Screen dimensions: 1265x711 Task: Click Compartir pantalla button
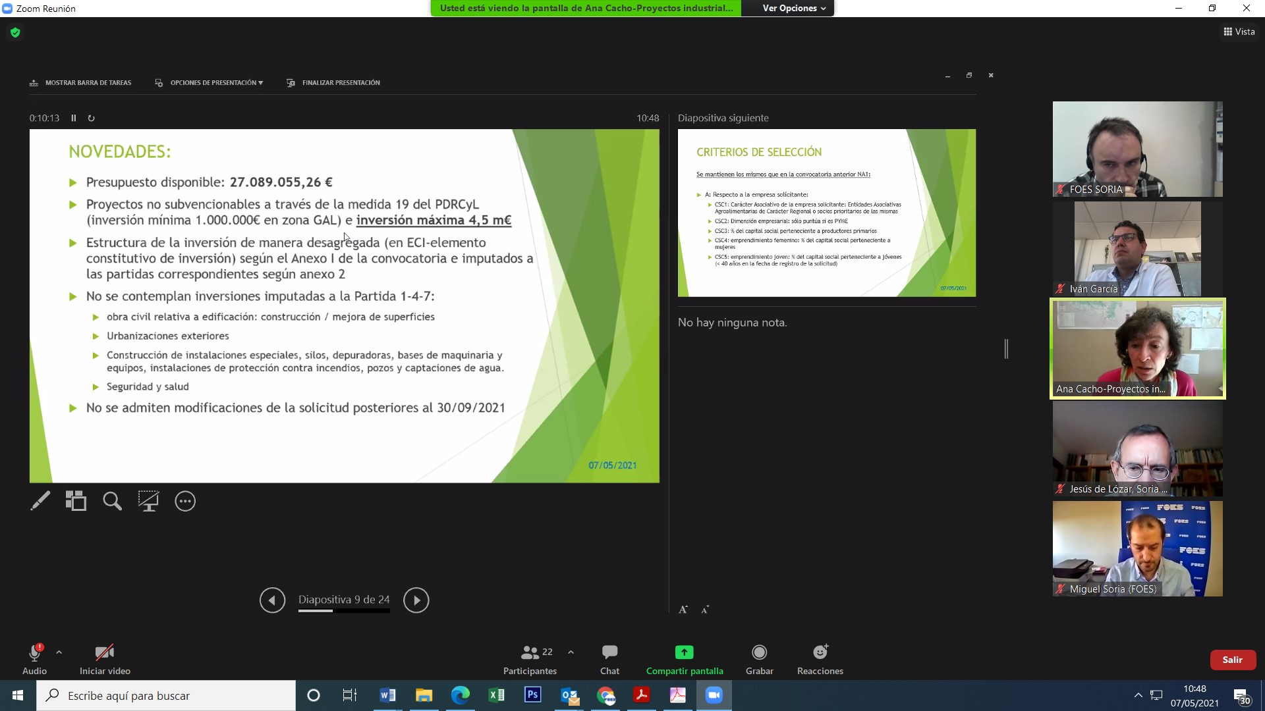(x=685, y=659)
